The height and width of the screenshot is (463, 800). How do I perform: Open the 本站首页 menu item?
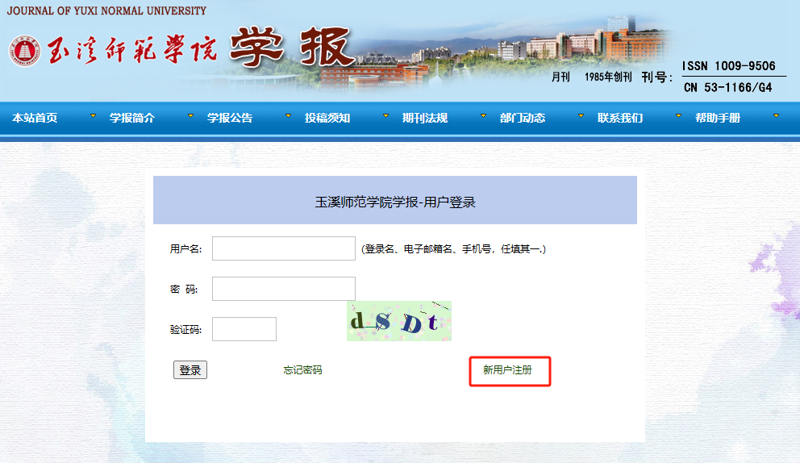coord(35,118)
